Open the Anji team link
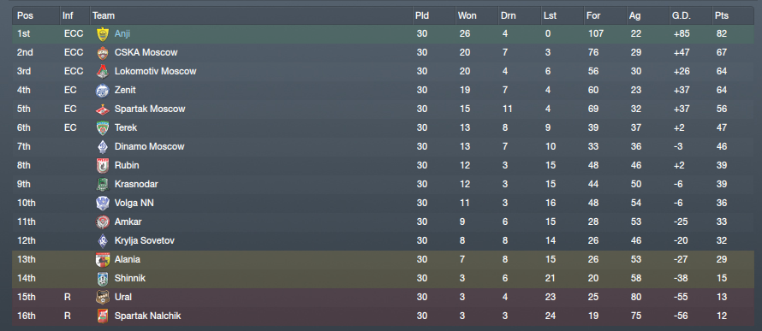This screenshot has height=331, width=762. pos(122,34)
